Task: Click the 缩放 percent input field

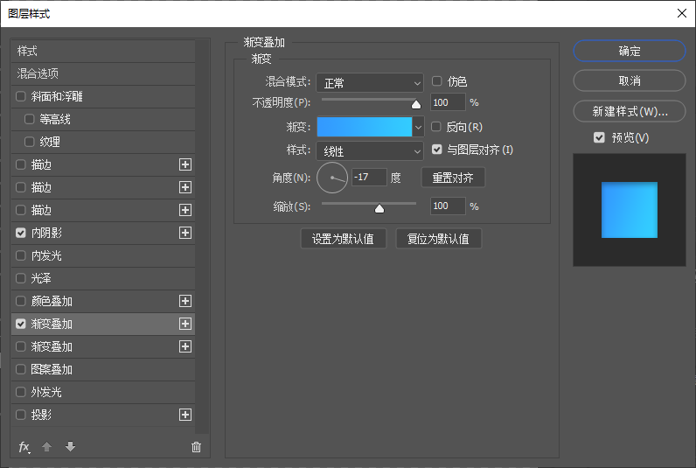Action: pos(448,206)
